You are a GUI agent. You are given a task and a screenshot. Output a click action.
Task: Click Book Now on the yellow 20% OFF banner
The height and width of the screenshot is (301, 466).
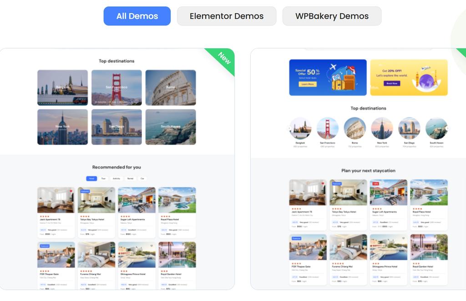[x=392, y=83]
